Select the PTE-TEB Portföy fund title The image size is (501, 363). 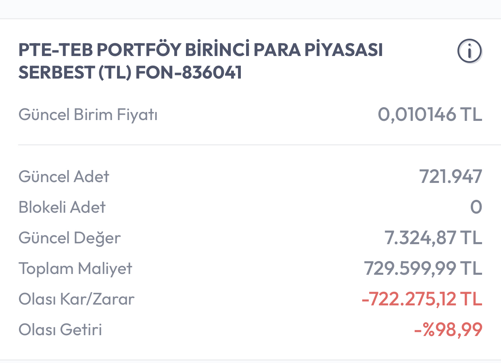(200, 61)
